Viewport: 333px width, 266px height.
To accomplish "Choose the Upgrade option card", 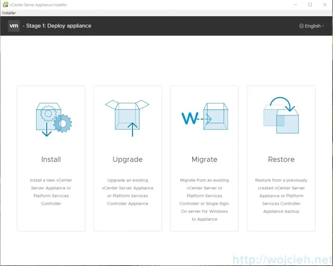I will (127, 158).
